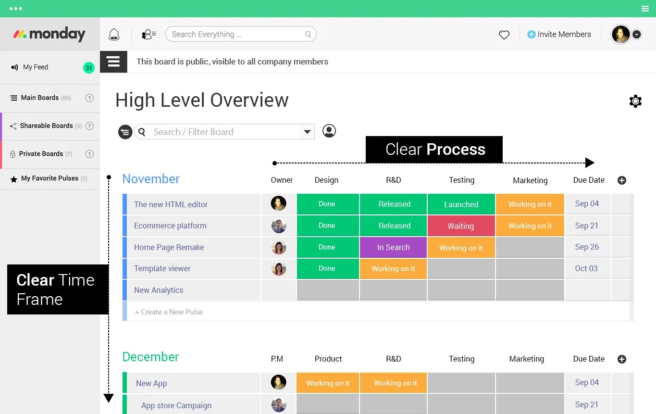Toggle the round list icon left of board search

point(125,132)
